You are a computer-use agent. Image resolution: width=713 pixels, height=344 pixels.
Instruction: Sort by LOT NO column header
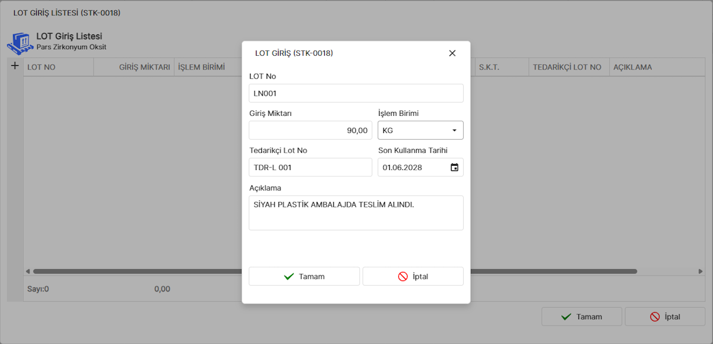(58, 67)
